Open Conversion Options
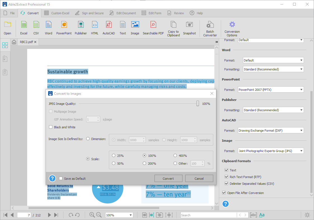This screenshot has width=314, height=220. pyautogui.click(x=232, y=29)
